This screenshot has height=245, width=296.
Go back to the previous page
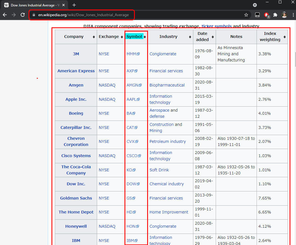5,15
